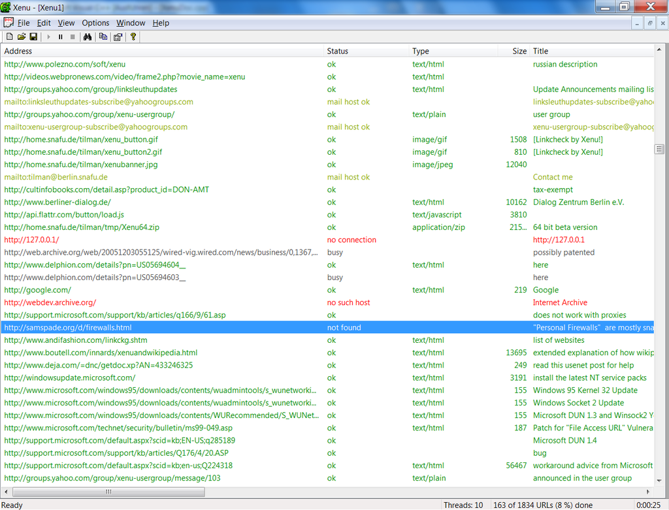Open the View menu
669x510 pixels.
click(66, 22)
